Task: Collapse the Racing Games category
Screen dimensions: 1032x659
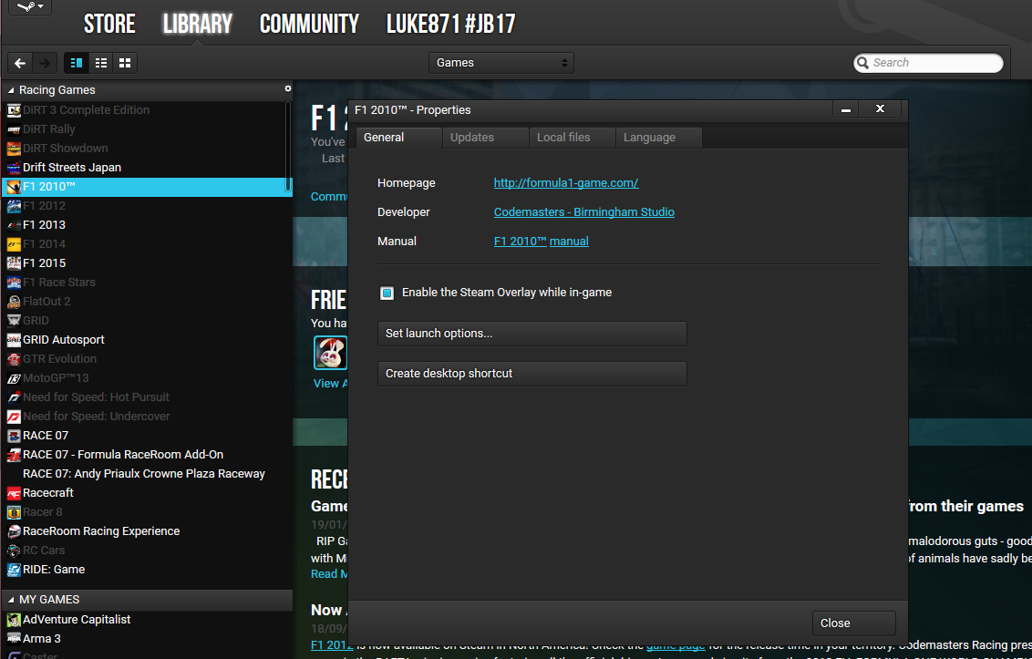Action: tap(11, 90)
